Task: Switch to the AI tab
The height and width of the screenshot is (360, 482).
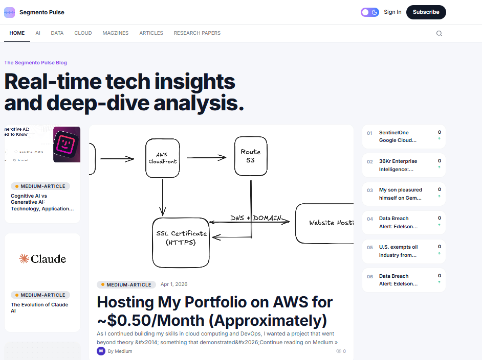Action: click(x=38, y=33)
